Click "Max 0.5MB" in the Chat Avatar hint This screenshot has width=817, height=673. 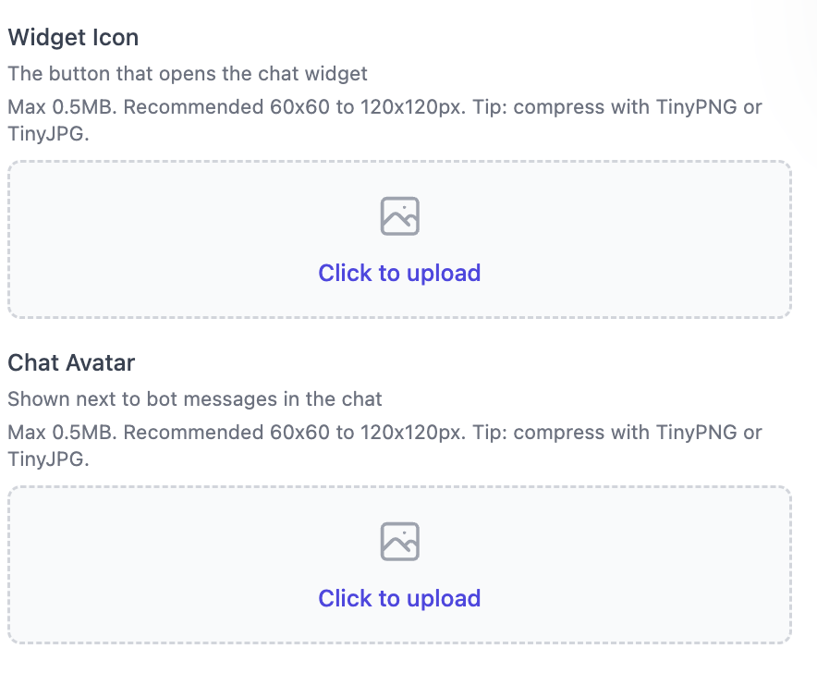[x=60, y=432]
